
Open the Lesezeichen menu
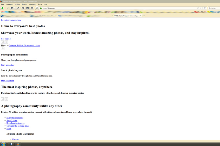pyautogui.click(x=32, y=4)
